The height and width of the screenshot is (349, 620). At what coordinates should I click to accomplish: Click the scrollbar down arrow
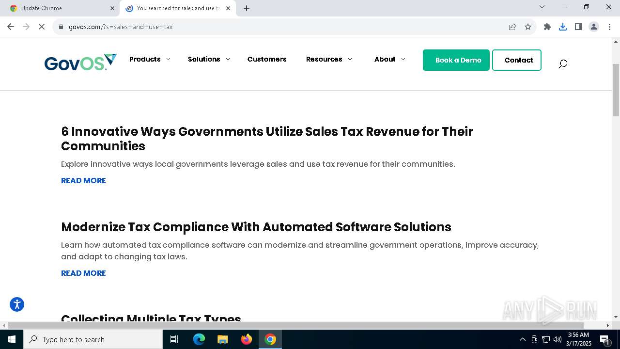[616, 317]
